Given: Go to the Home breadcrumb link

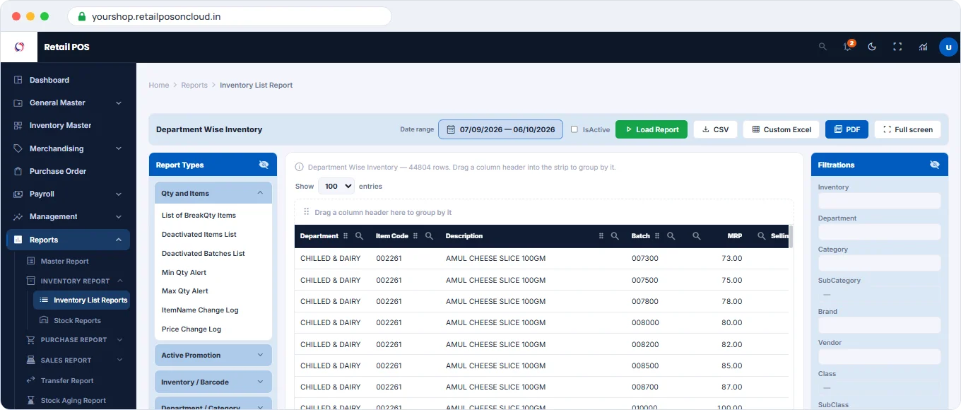Looking at the screenshot, I should click(159, 85).
